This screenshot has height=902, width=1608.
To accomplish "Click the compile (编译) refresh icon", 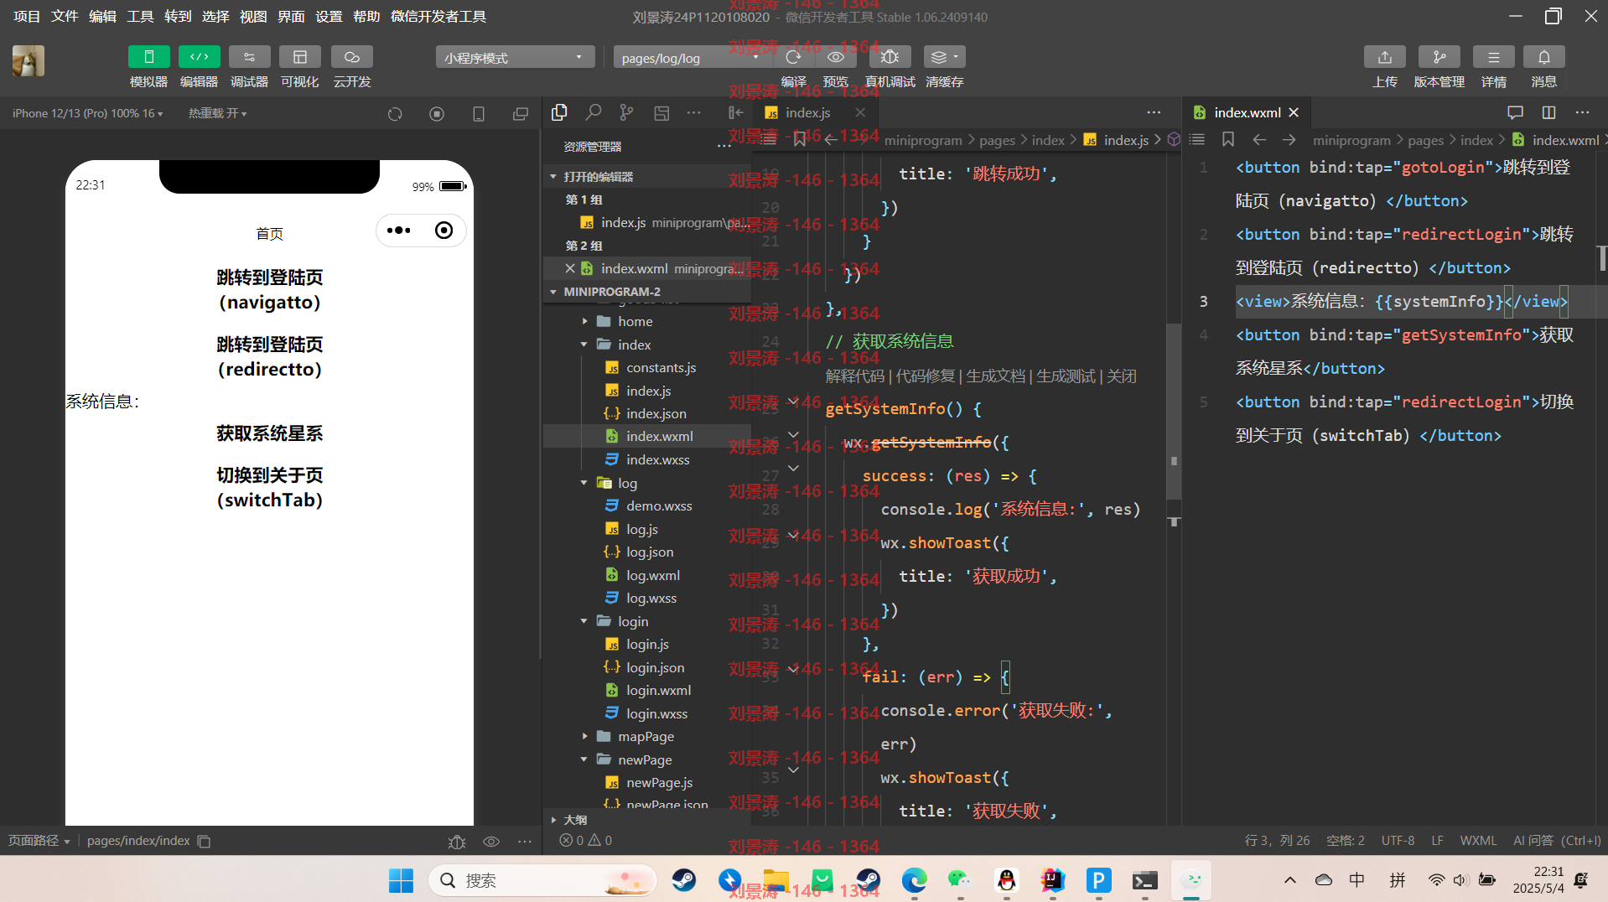I will pyautogui.click(x=793, y=57).
